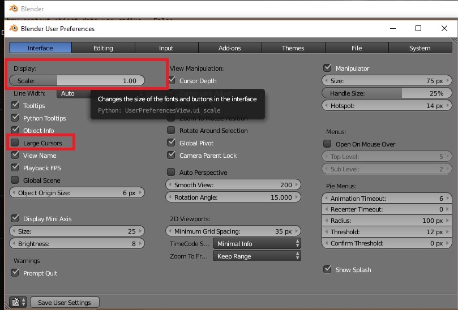Click the area split corner widget at top right
The image size is (458, 310).
pyautogui.click(x=454, y=41)
